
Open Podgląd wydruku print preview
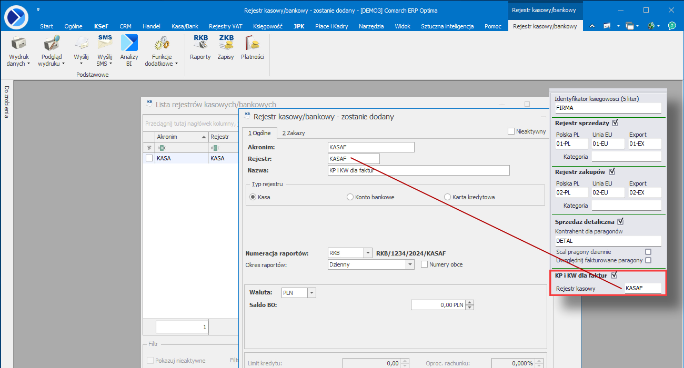[x=52, y=43]
